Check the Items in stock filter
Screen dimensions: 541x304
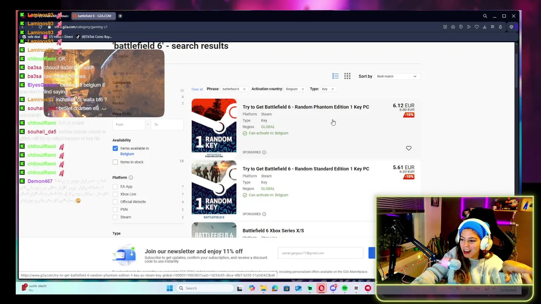[x=115, y=162]
